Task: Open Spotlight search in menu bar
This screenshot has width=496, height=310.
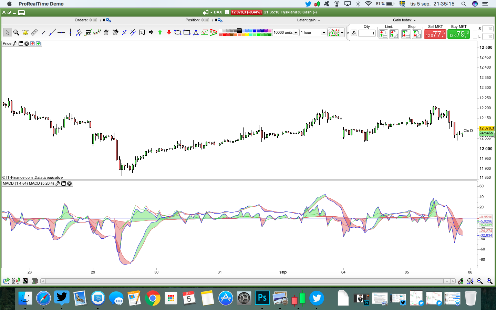Action: pos(464,4)
